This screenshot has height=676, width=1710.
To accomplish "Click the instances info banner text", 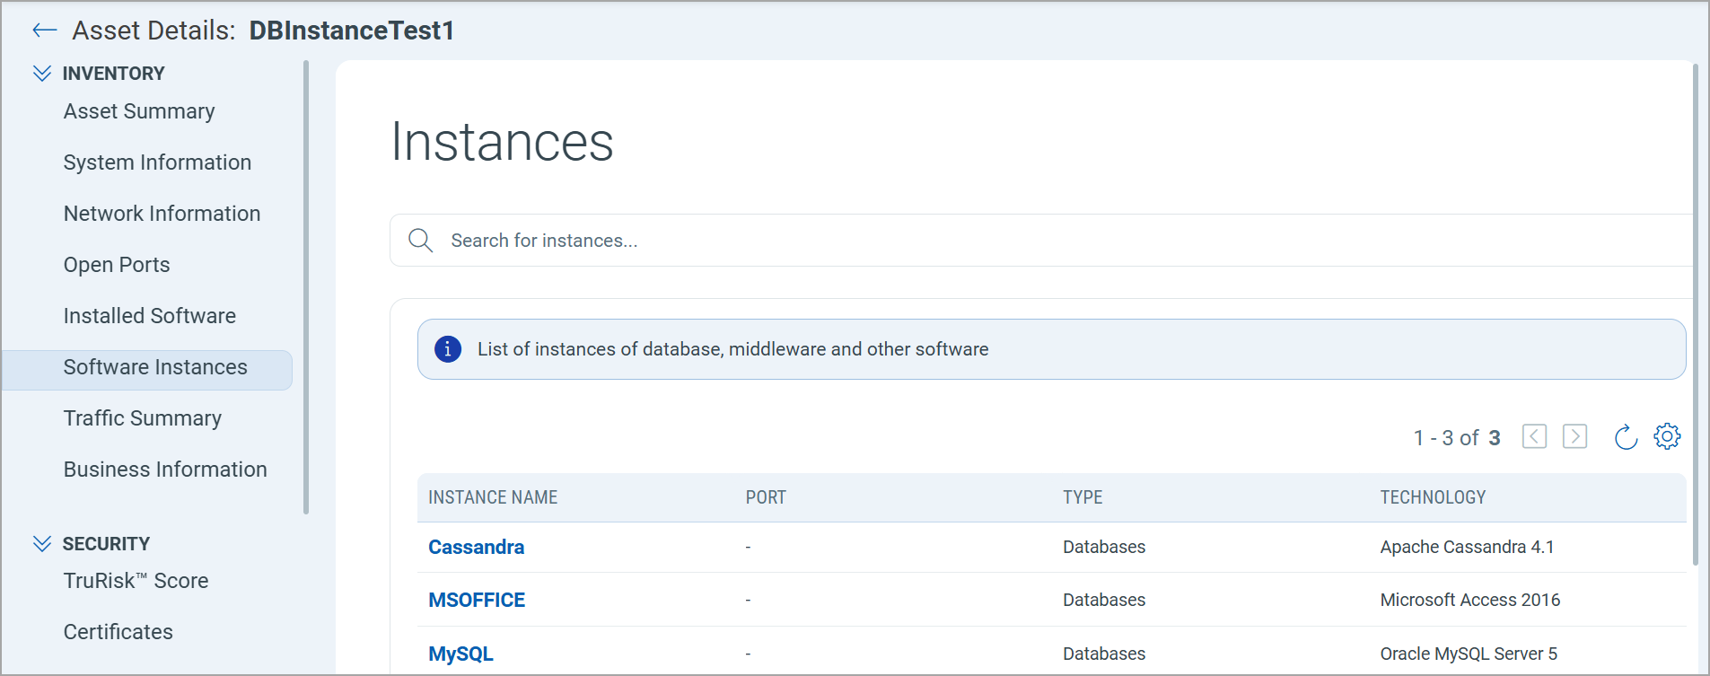I will point(732,349).
